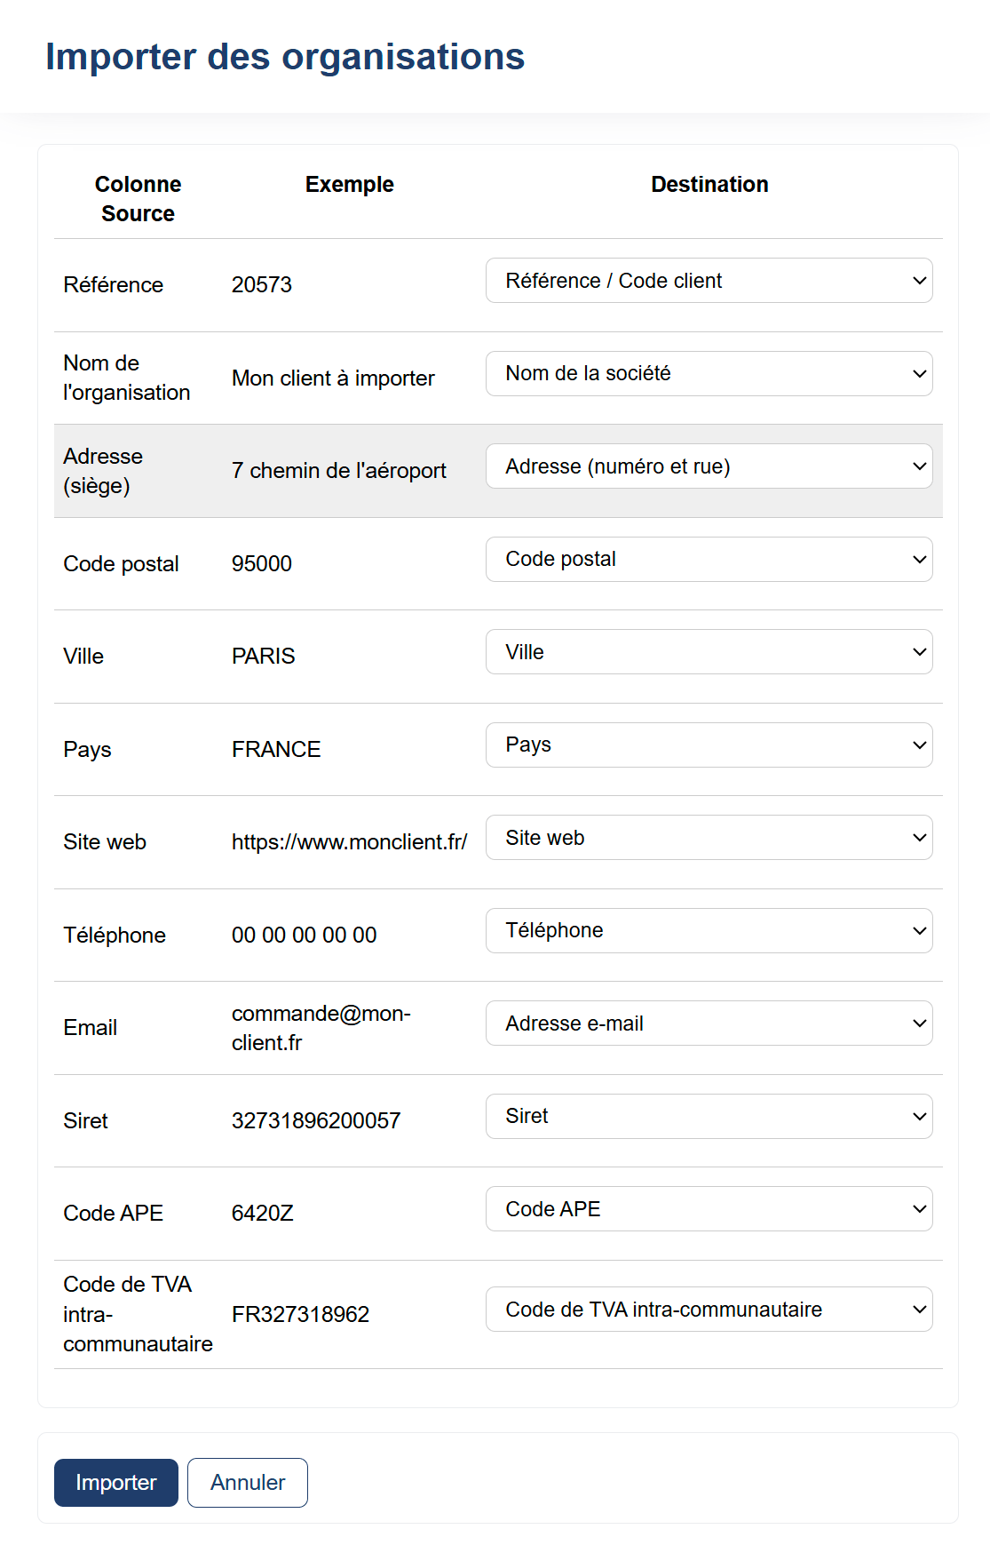Expand the Téléphone destination dropdown
This screenshot has width=990, height=1545.
(709, 931)
